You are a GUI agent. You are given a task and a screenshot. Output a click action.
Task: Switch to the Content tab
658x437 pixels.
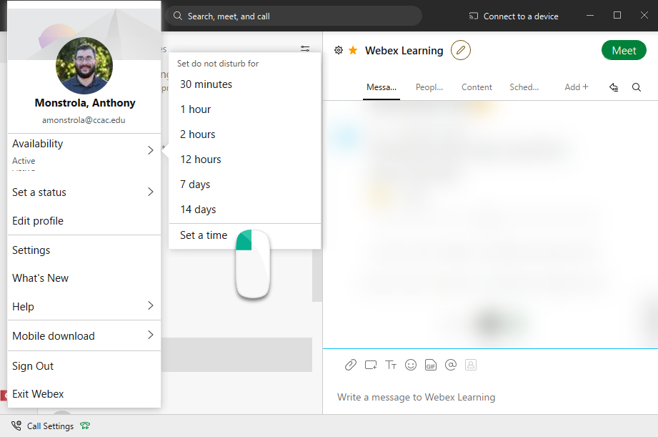pos(476,87)
